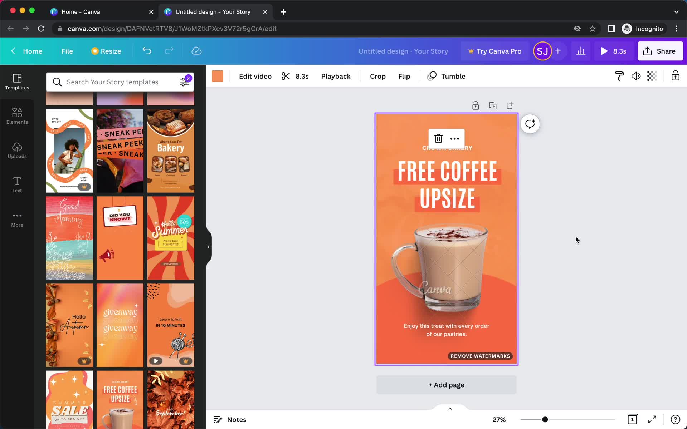Open the three-dot more options on canvas

(455, 139)
